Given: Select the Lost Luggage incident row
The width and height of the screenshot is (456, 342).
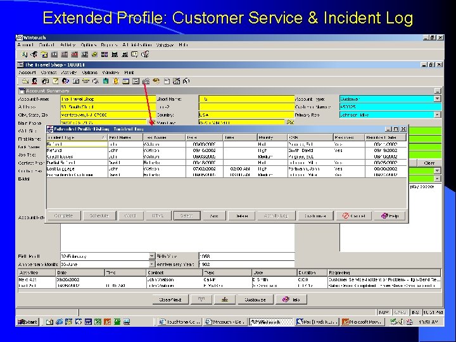Looking at the screenshot, I should (x=227, y=168).
